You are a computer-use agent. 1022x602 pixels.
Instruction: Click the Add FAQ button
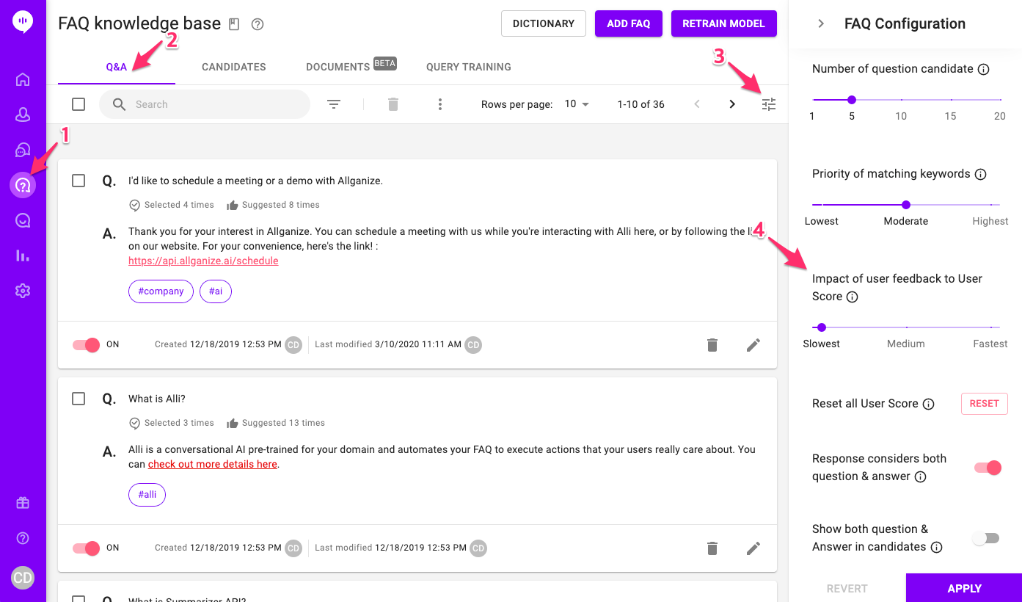tap(629, 23)
